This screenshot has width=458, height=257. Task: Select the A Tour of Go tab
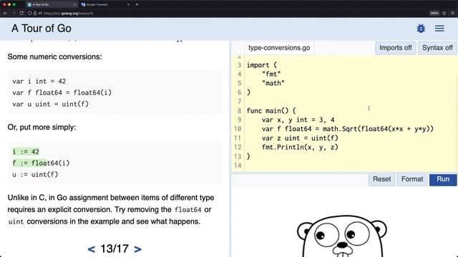[51, 5]
